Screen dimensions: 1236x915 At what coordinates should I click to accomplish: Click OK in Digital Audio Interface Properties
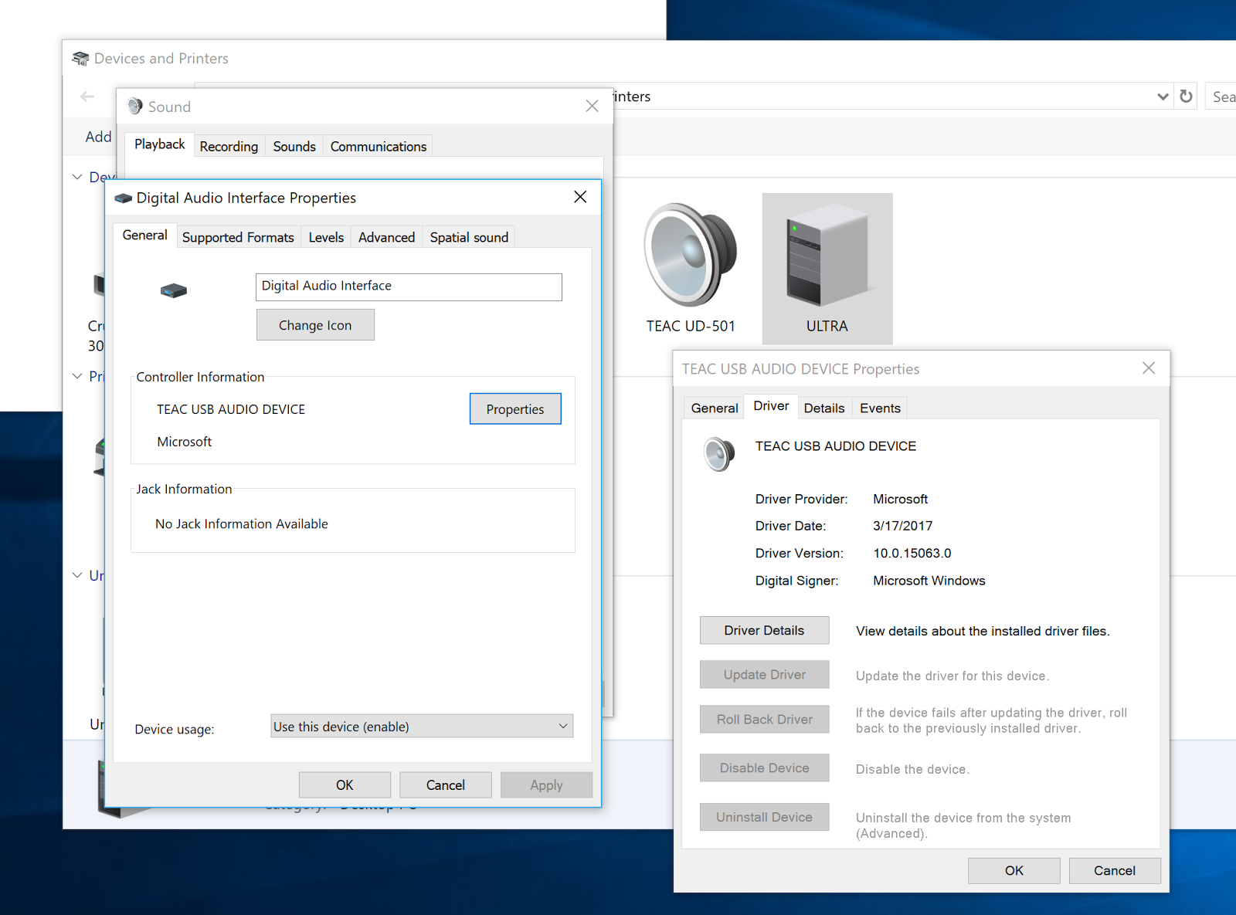(345, 785)
